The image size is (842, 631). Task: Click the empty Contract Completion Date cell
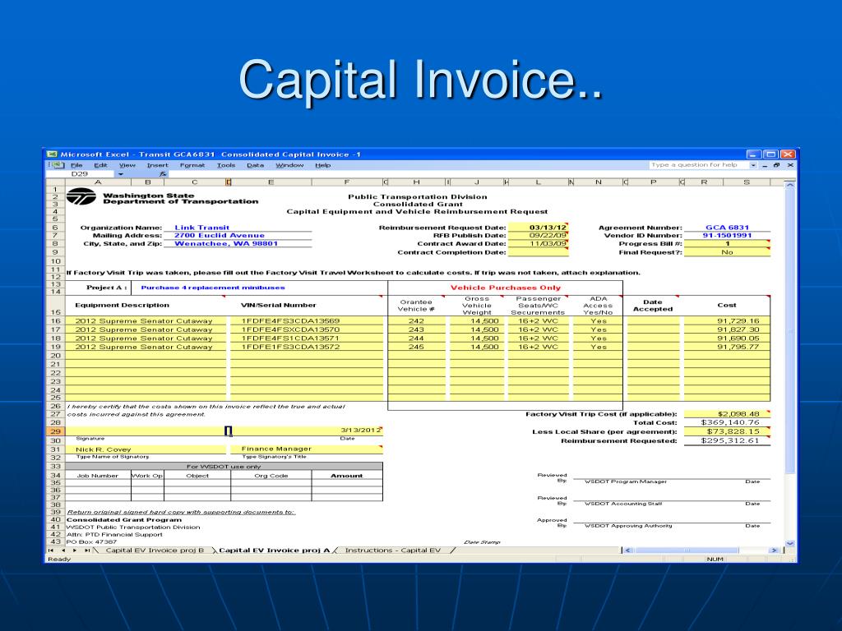coord(538,252)
